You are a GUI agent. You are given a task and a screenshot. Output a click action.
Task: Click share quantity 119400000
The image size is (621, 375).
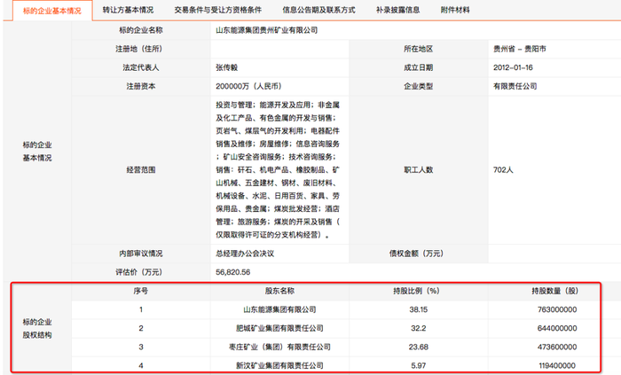557,365
